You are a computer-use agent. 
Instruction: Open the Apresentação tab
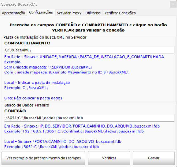click(x=13, y=13)
